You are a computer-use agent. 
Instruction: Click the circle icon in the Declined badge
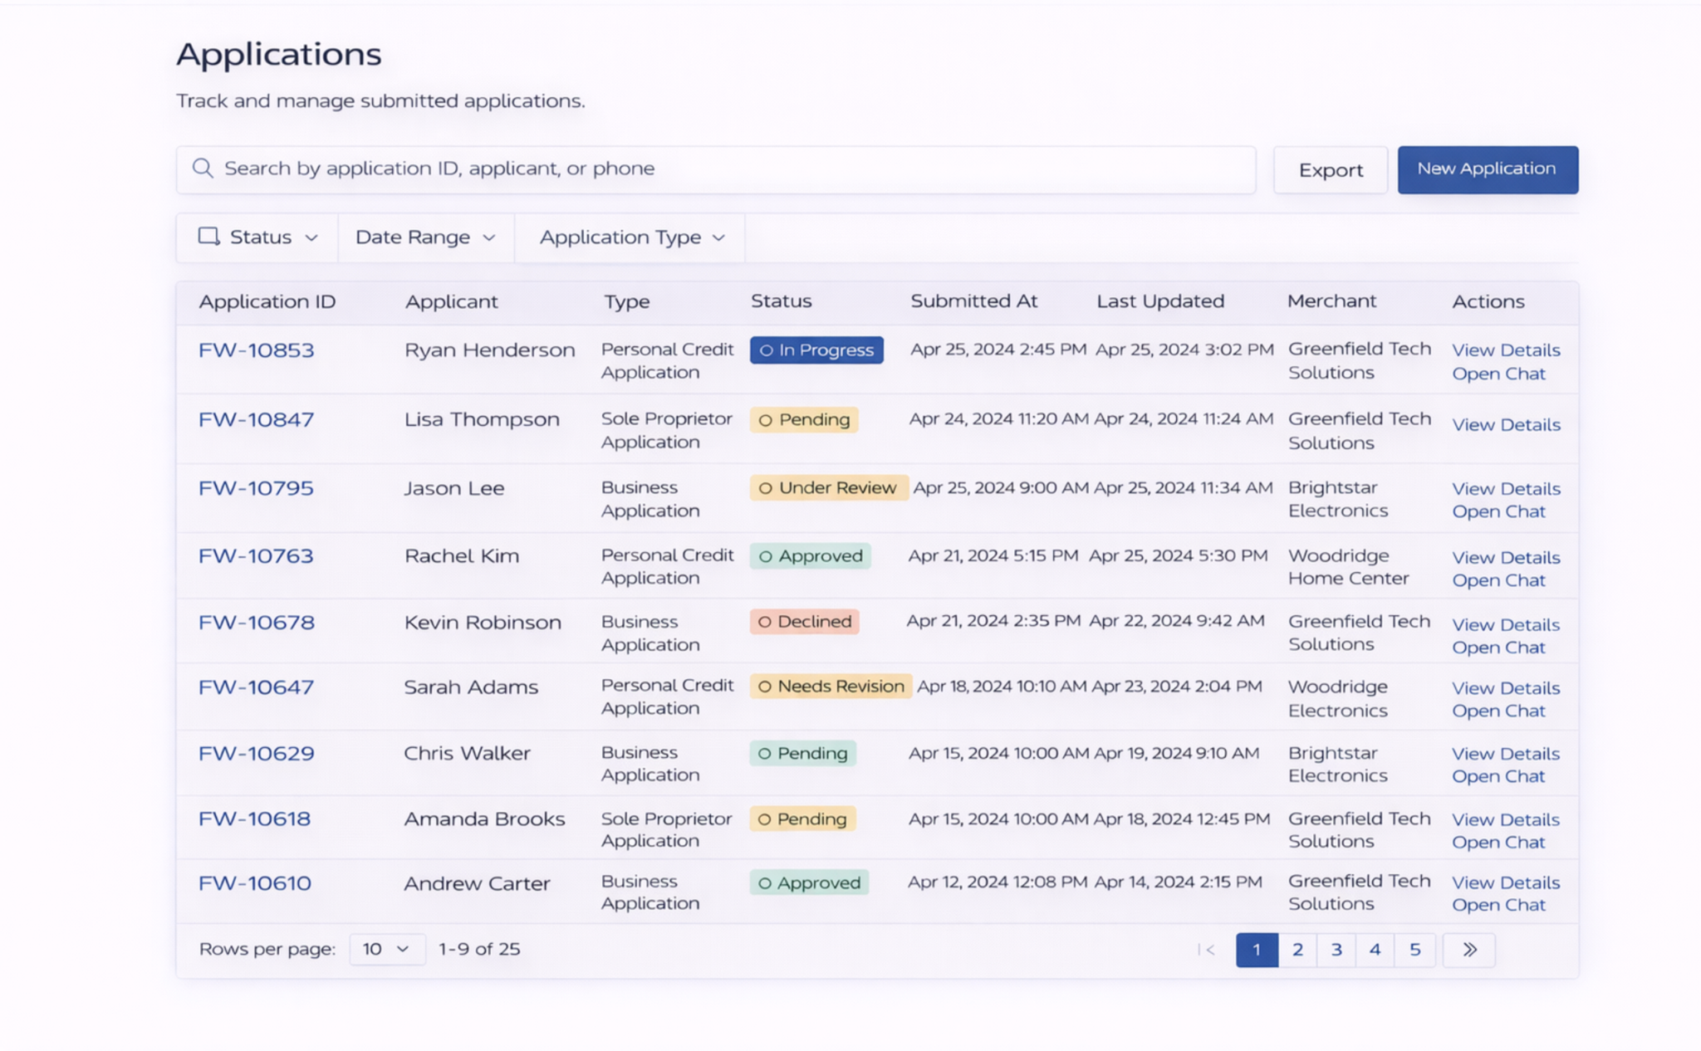(x=765, y=621)
